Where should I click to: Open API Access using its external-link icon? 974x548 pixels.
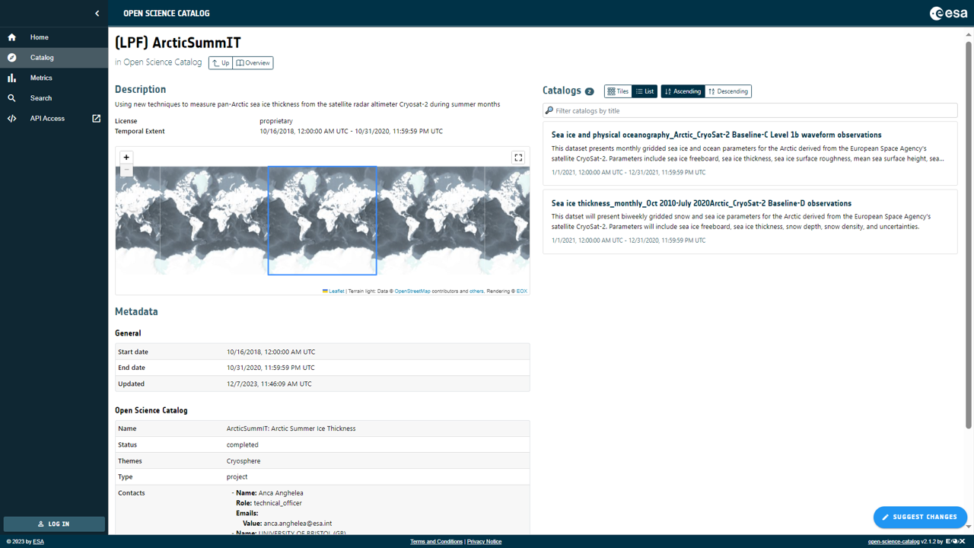coord(96,118)
